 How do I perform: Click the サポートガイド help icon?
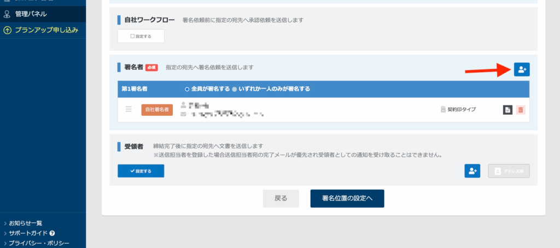click(x=52, y=233)
